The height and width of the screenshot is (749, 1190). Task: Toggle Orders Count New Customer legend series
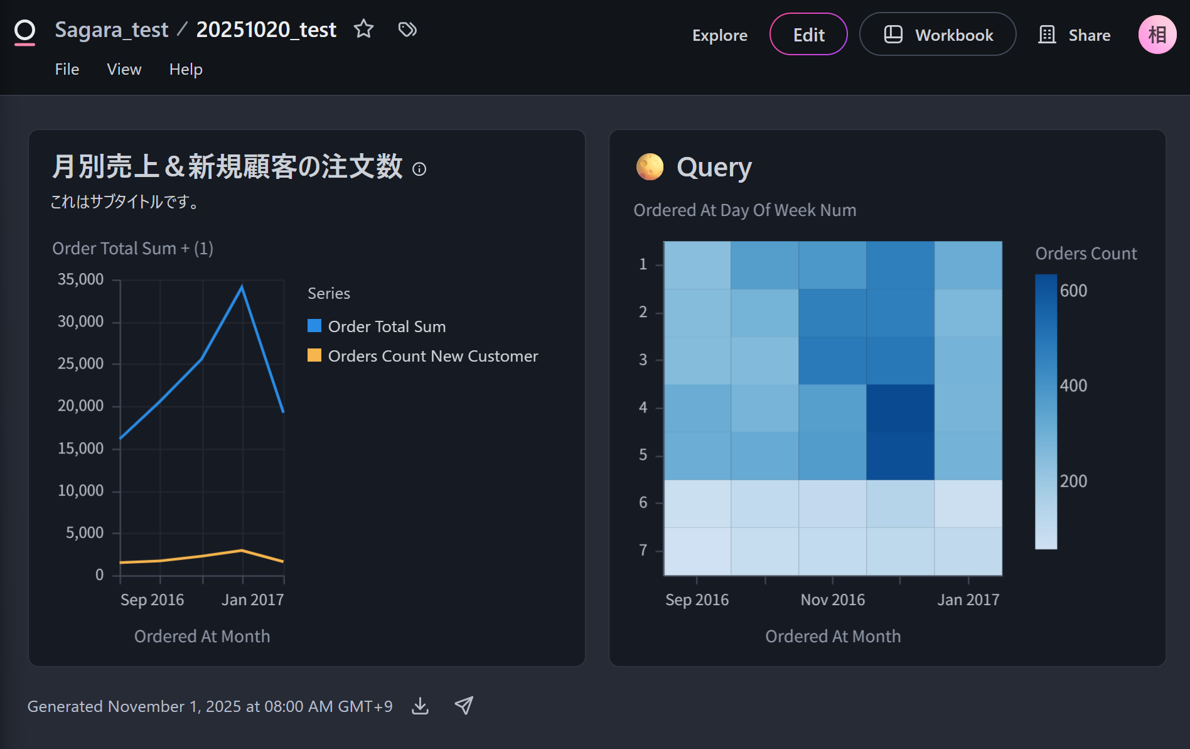click(432, 356)
